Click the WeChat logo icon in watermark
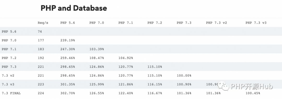 (223, 86)
